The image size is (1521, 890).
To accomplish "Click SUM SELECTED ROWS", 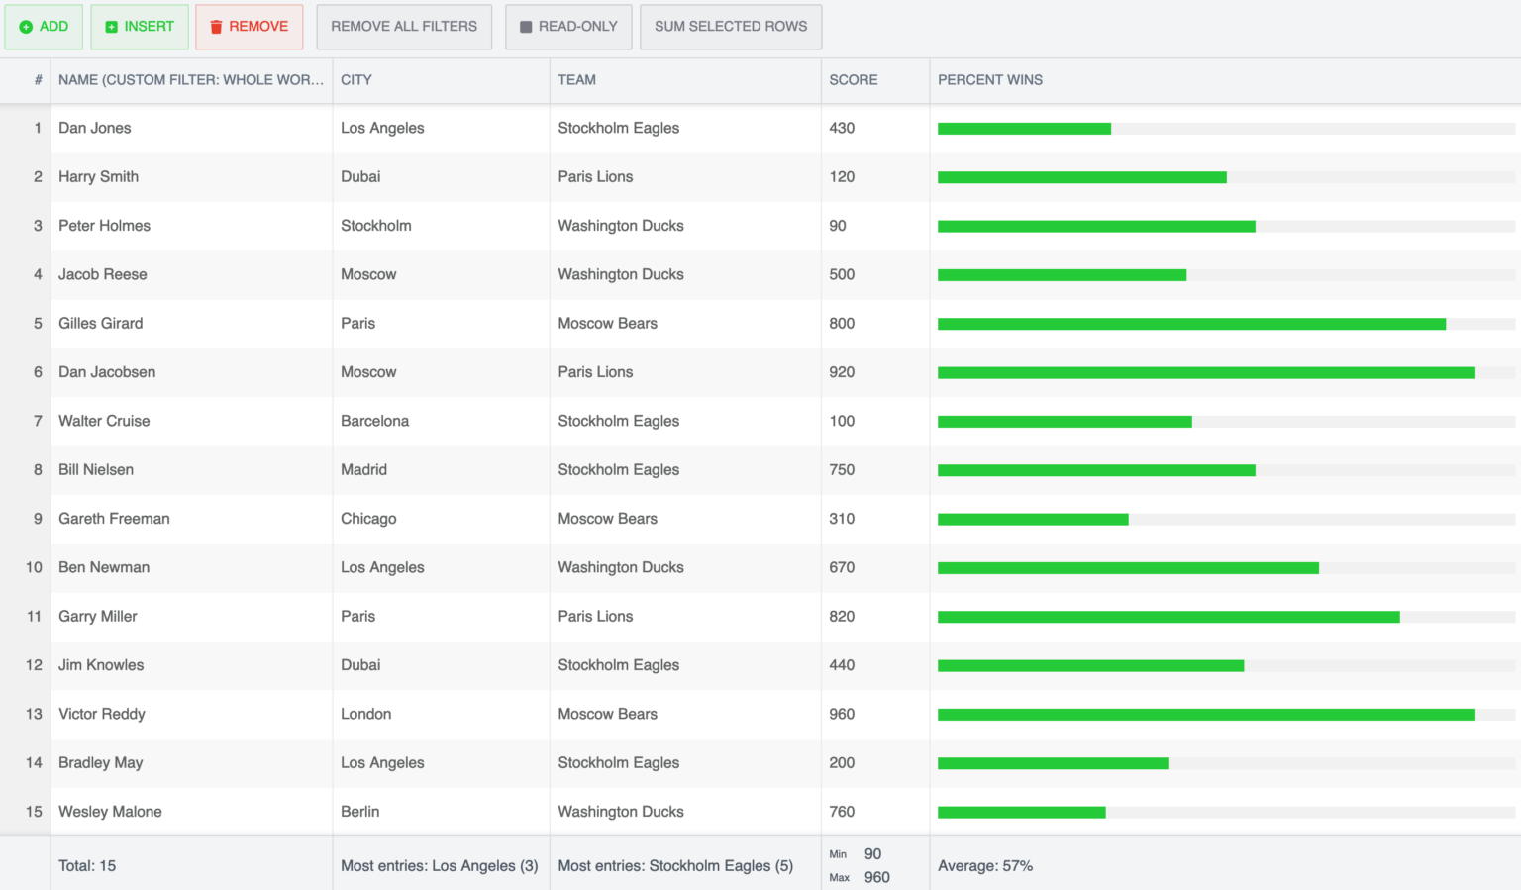I will (731, 27).
